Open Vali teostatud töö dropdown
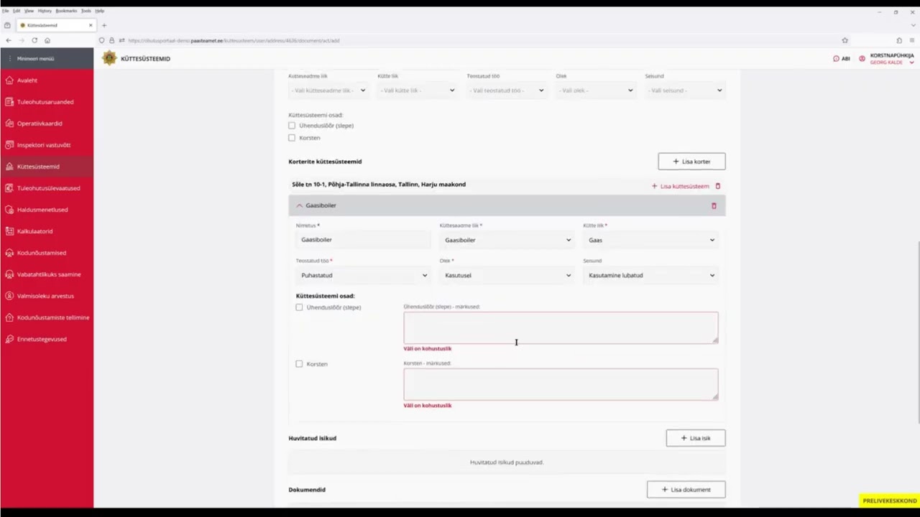Viewport: 920px width, 517px height. 507,90
